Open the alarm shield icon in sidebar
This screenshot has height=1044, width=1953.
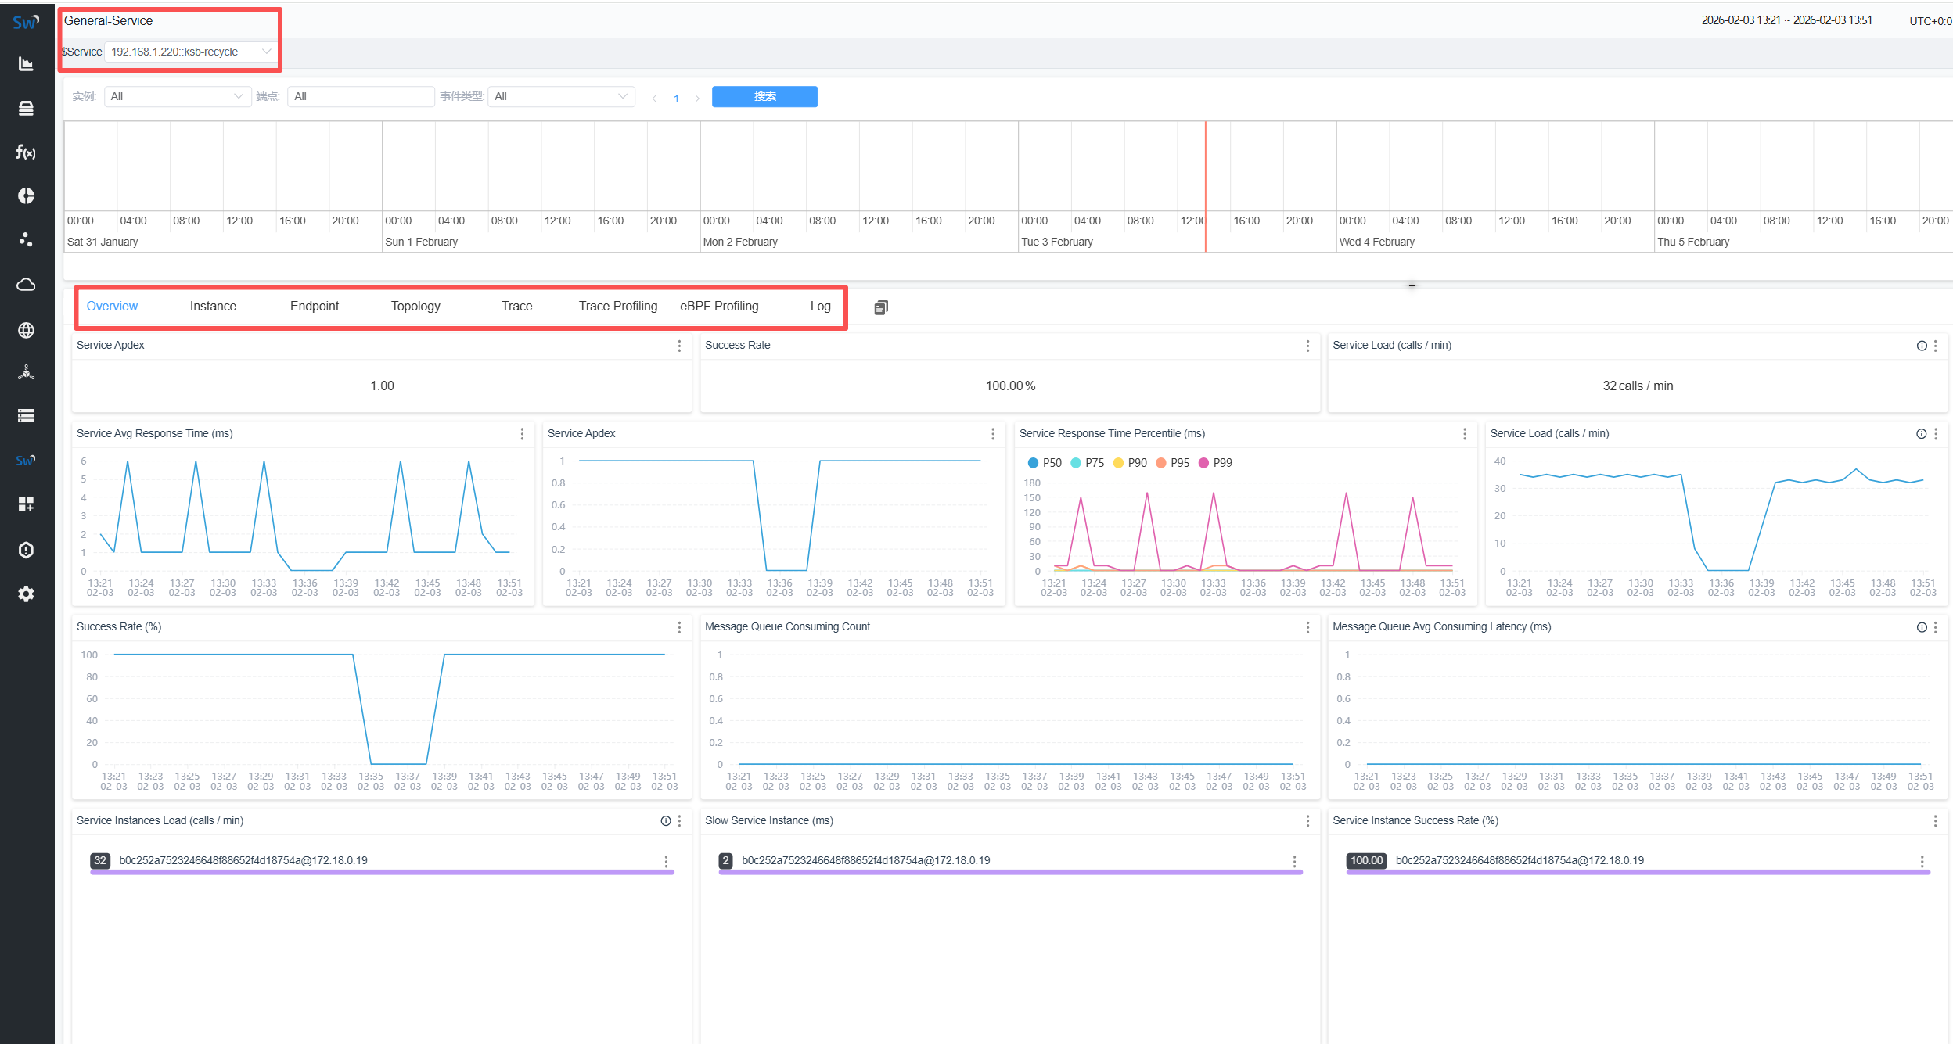26,550
